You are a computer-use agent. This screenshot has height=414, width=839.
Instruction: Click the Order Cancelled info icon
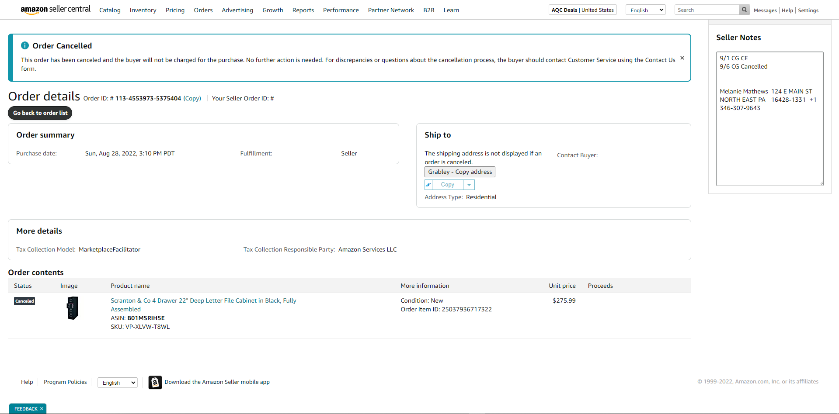coord(25,45)
